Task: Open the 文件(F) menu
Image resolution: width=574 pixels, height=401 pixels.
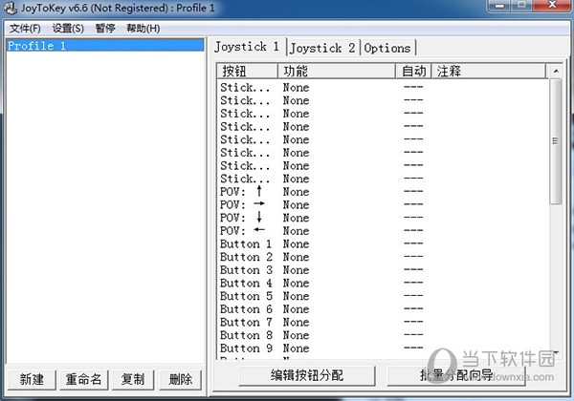Action: 25,28
